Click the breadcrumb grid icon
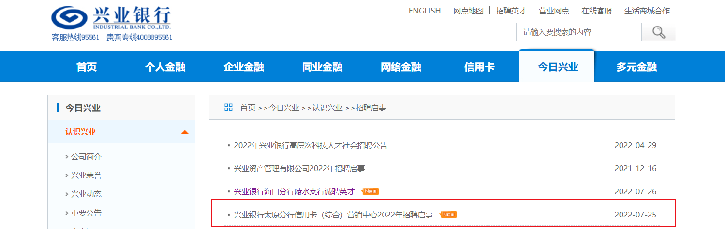 click(228, 108)
